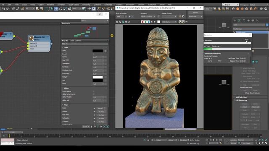Click the Blend material node title
269x151 pixels.
pos(39,38)
